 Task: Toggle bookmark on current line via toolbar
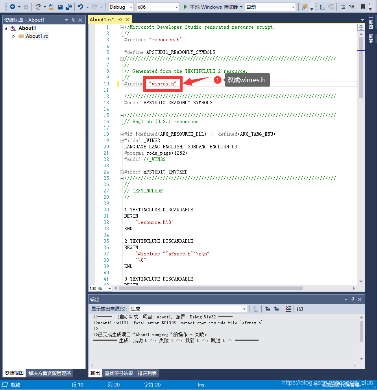[x=363, y=7]
